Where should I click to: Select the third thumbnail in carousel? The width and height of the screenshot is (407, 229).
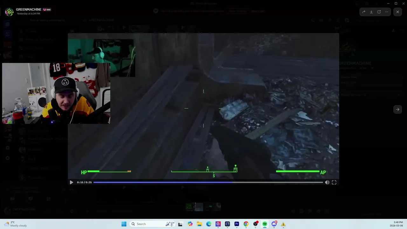(x=208, y=207)
